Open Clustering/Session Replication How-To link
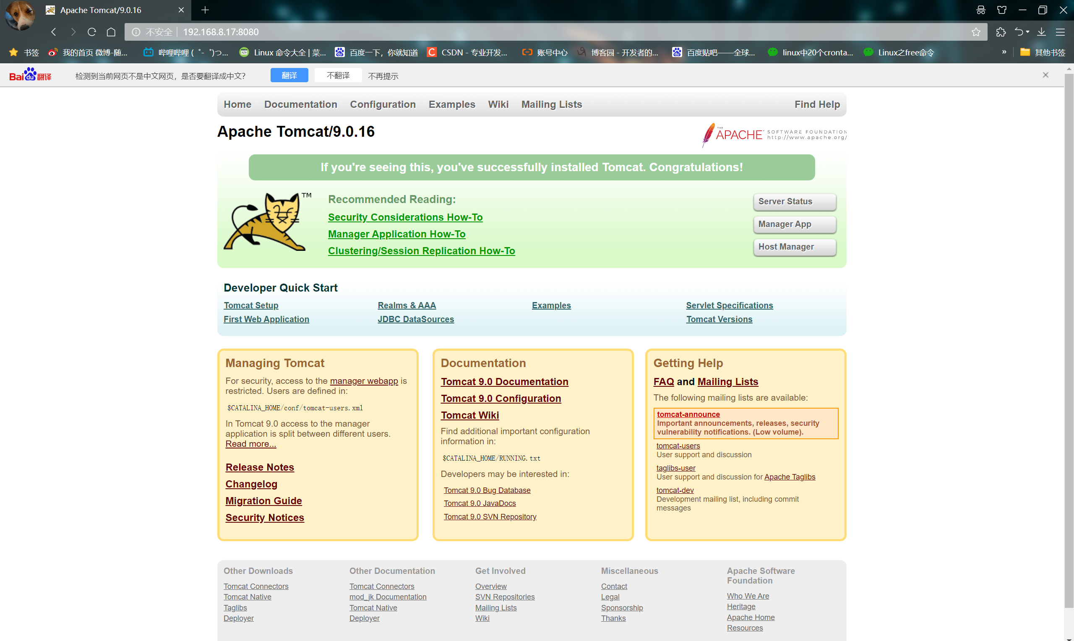This screenshot has width=1074, height=641. point(422,251)
